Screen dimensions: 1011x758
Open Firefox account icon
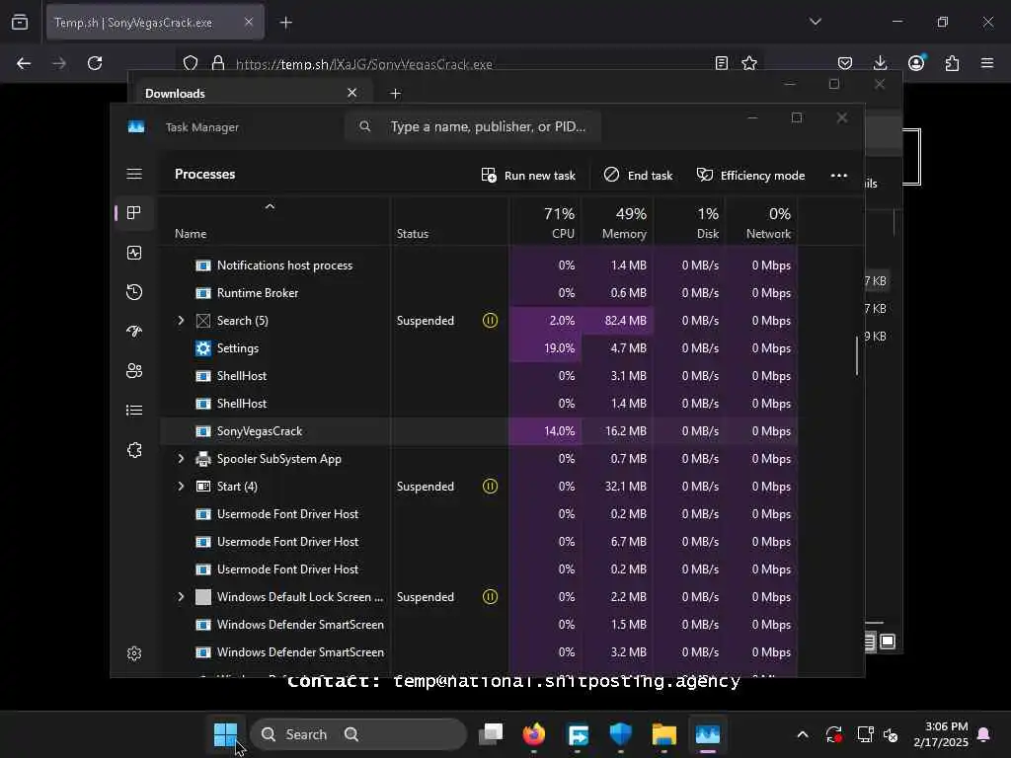[916, 63]
